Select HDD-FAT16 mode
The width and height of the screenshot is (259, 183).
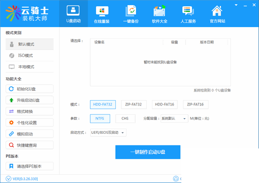(x=164, y=104)
